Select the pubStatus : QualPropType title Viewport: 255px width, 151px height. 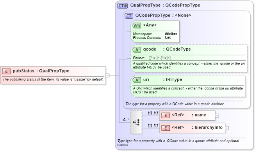click(x=41, y=71)
